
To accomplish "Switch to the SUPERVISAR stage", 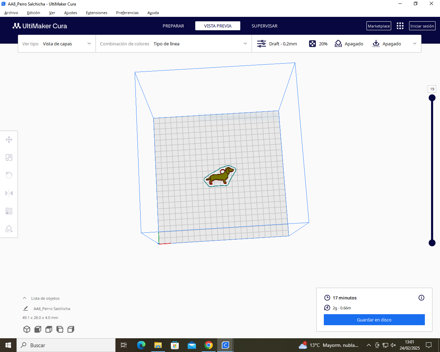I will pos(264,26).
